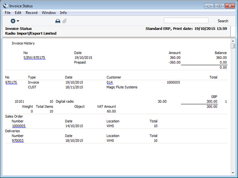Open the Window menu
Viewport: 238px width, 178px height.
[49, 13]
